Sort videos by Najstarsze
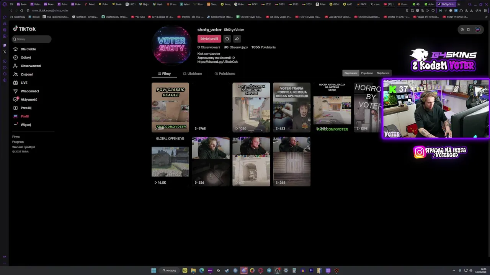Screen dimensions: 490x275 click(x=383, y=73)
